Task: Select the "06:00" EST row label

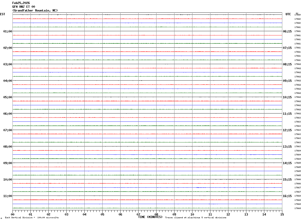Action: tap(8, 113)
